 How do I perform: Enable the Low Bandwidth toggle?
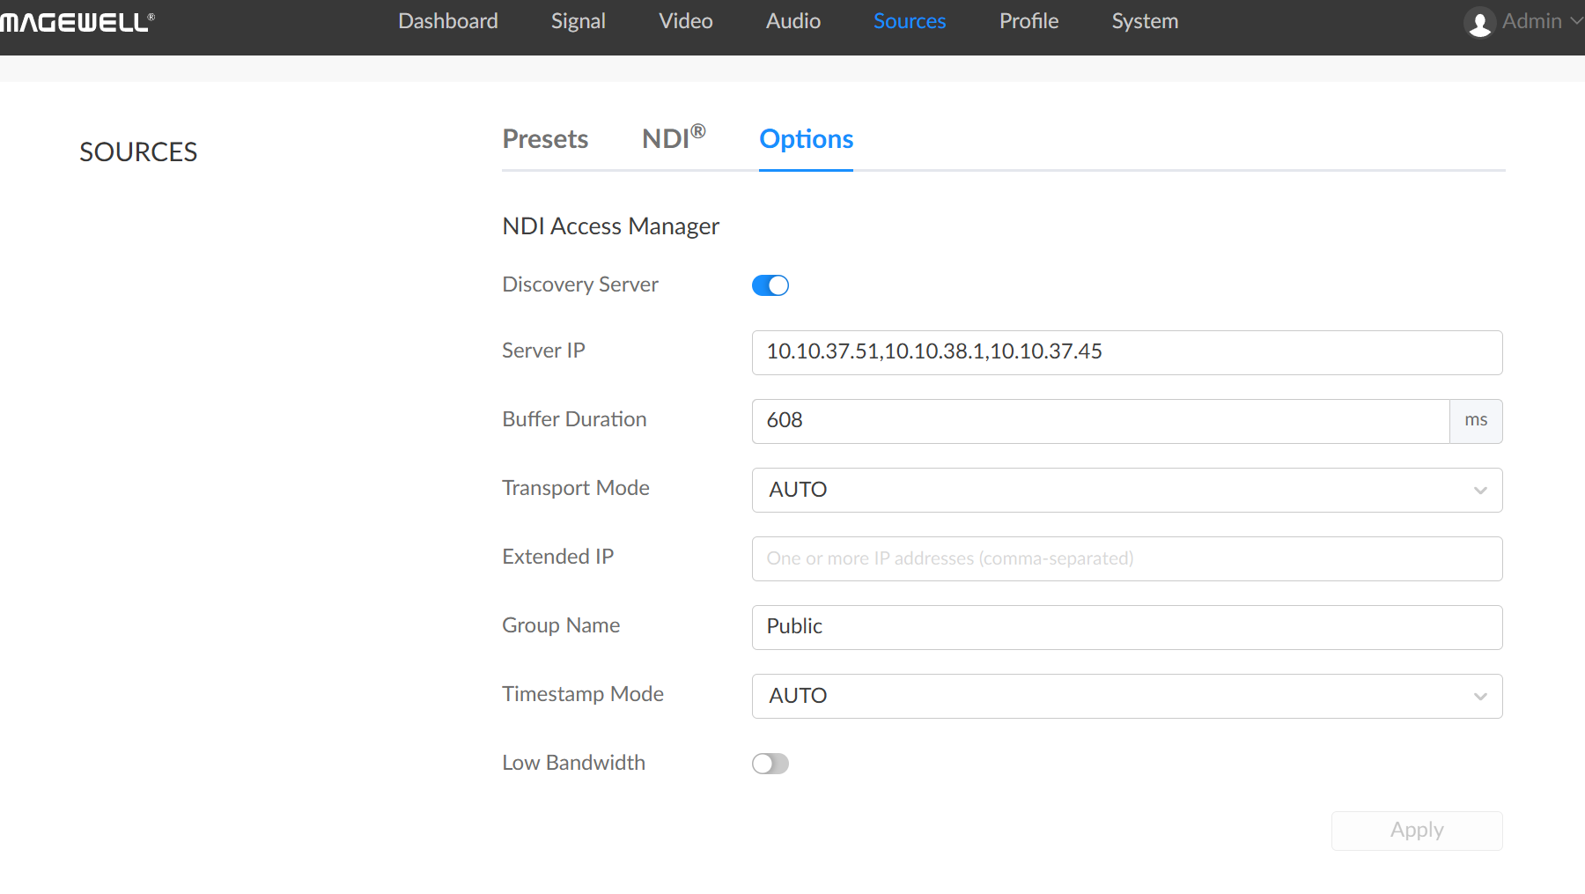(770, 764)
